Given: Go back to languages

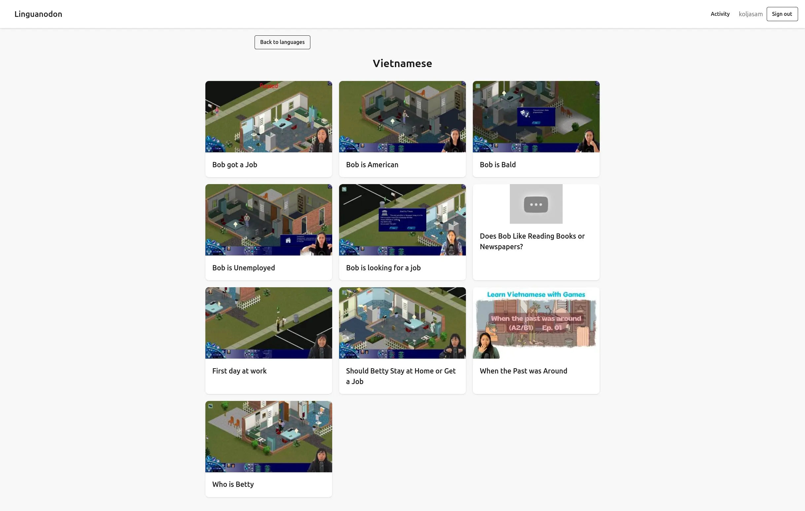Looking at the screenshot, I should [282, 42].
